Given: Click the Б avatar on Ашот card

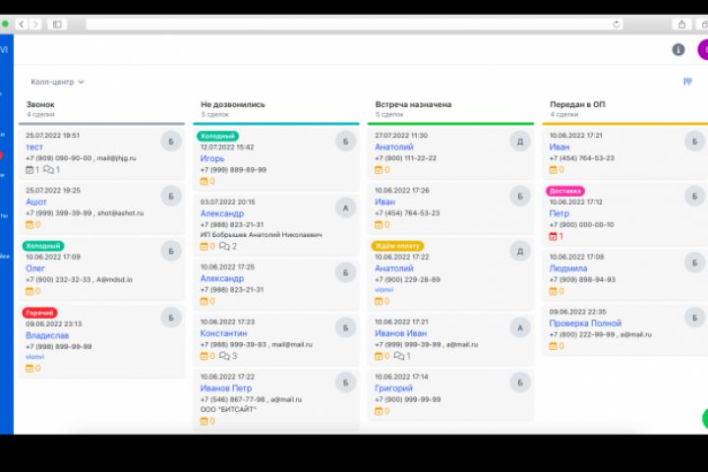Looking at the screenshot, I should pos(171,196).
